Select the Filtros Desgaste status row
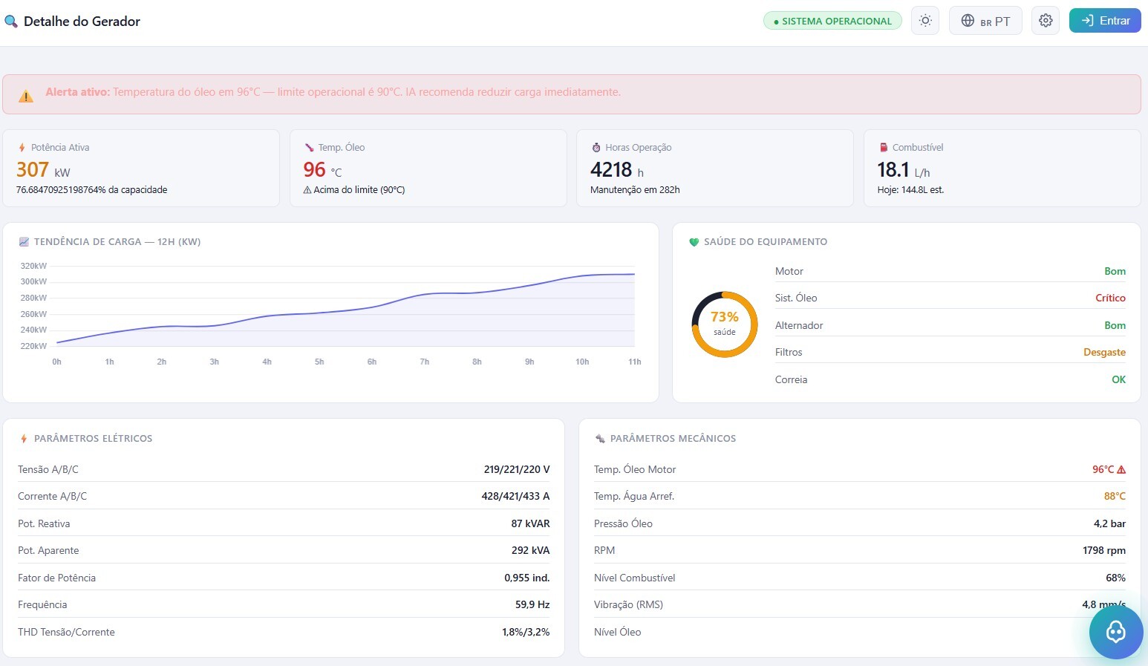This screenshot has width=1148, height=666. coord(950,352)
